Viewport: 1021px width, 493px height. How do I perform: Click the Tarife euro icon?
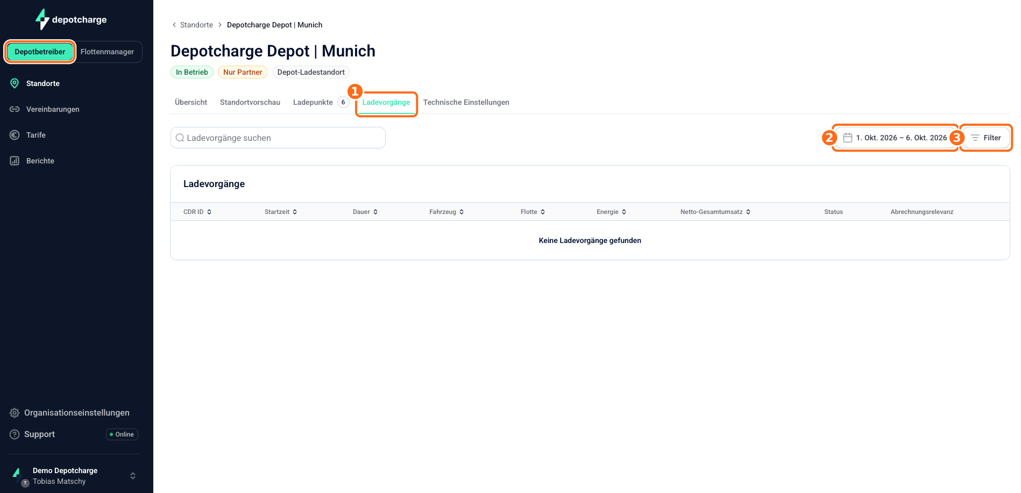15,135
